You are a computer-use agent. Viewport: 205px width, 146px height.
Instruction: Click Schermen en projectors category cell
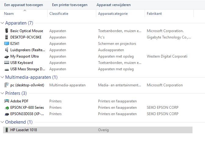click(117, 44)
